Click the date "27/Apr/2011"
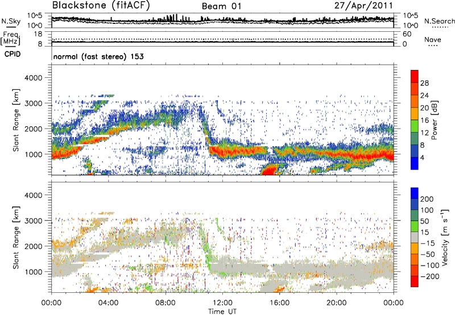The height and width of the screenshot is (315, 455). pyautogui.click(x=363, y=6)
